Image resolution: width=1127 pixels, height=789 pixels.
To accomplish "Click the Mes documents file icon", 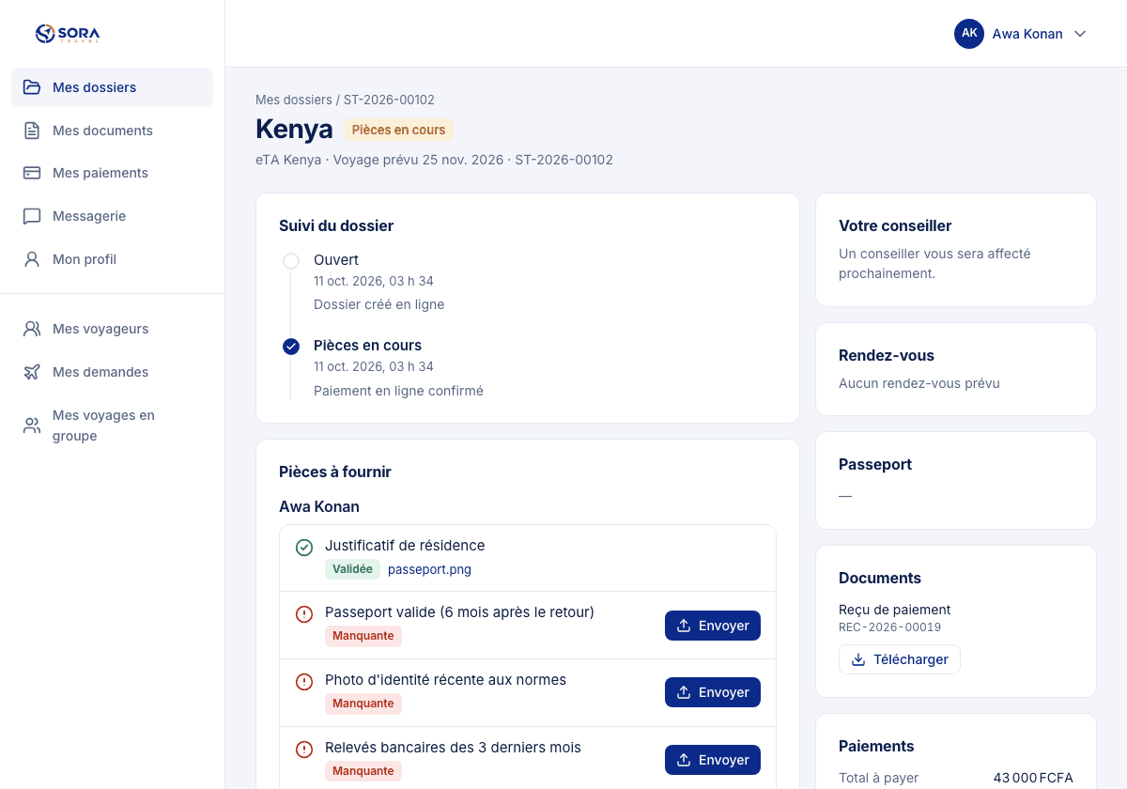I will point(32,131).
